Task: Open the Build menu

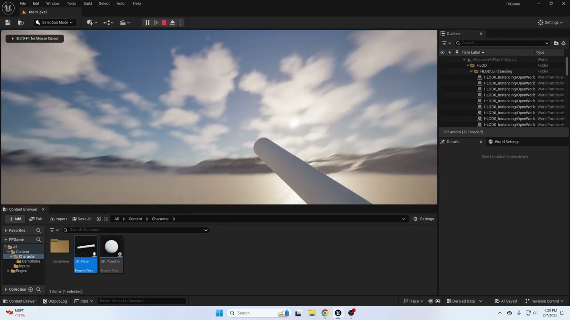Action: click(87, 4)
